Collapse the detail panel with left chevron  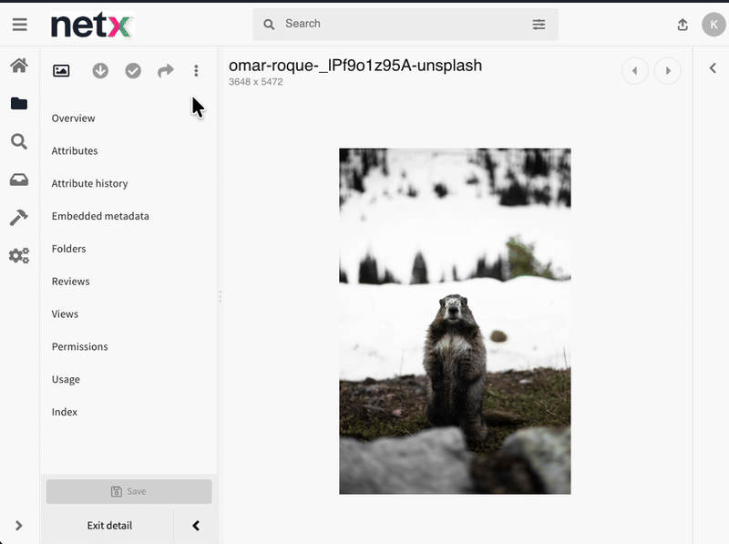pos(195,526)
